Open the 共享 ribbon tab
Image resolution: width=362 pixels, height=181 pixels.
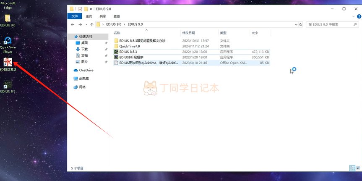103,16
